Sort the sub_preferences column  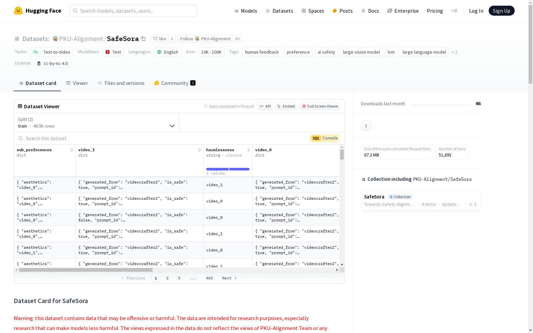(x=72, y=150)
